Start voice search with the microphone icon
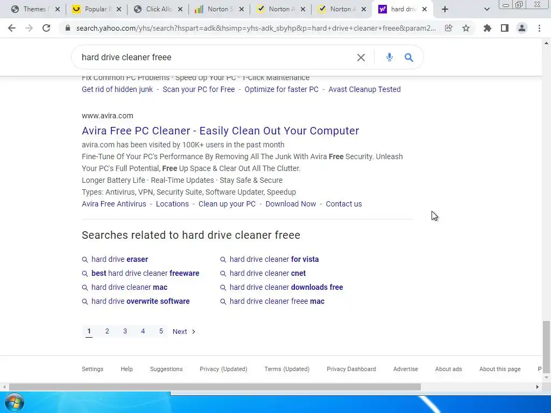Screen dimensions: 551x413 (x=390, y=57)
